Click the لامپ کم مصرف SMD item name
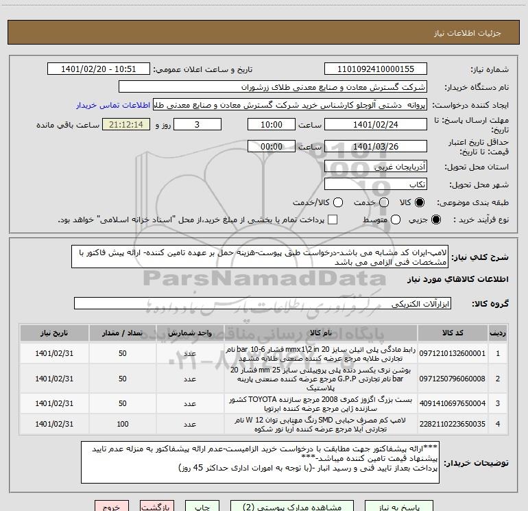This screenshot has width=528, height=511. click(x=321, y=425)
